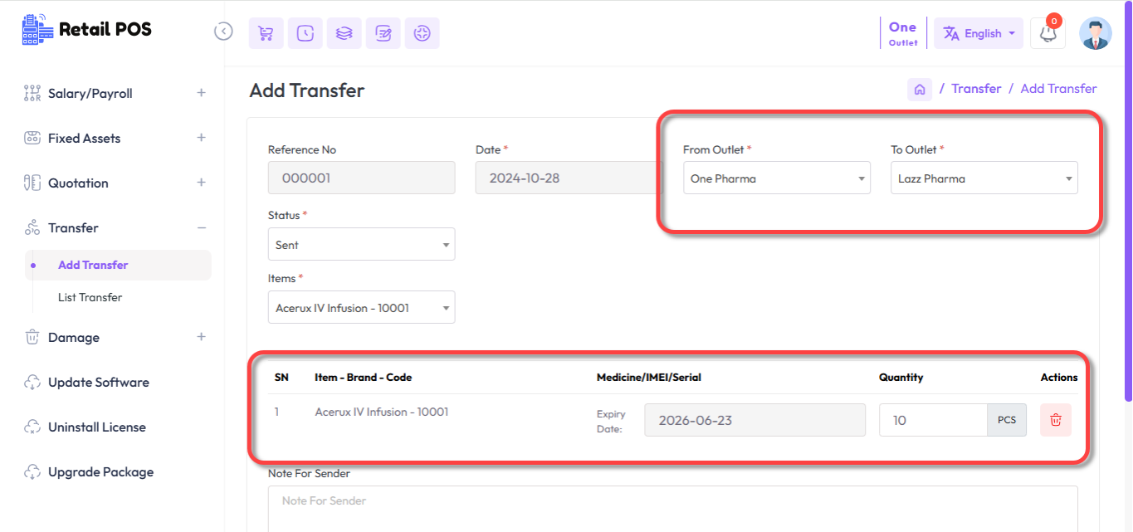Click the stacked layers icon in toolbar
Screen dimensions: 1133x532
344,33
